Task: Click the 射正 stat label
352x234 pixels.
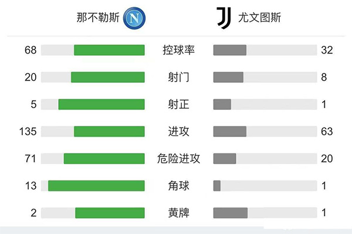Action: click(178, 105)
